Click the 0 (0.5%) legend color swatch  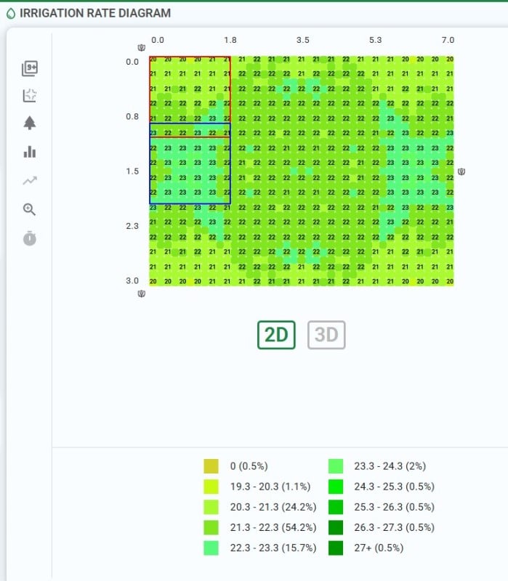(211, 466)
